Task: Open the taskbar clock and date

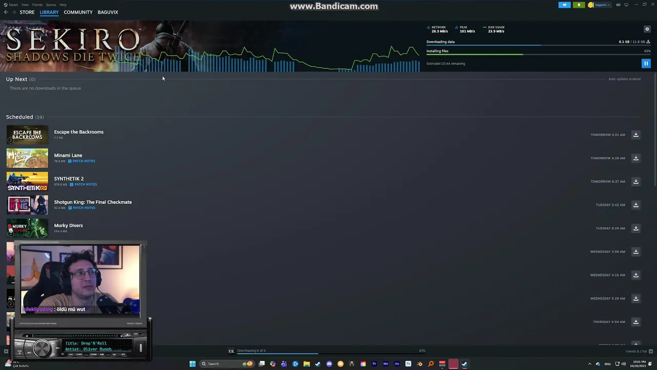Action: pos(638,364)
